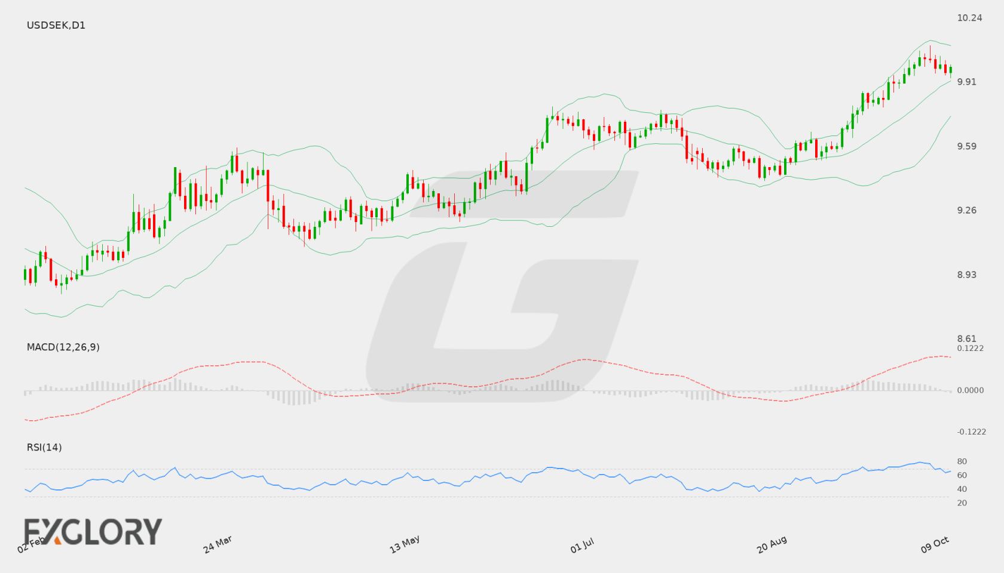Click the 13 May date label

click(405, 544)
